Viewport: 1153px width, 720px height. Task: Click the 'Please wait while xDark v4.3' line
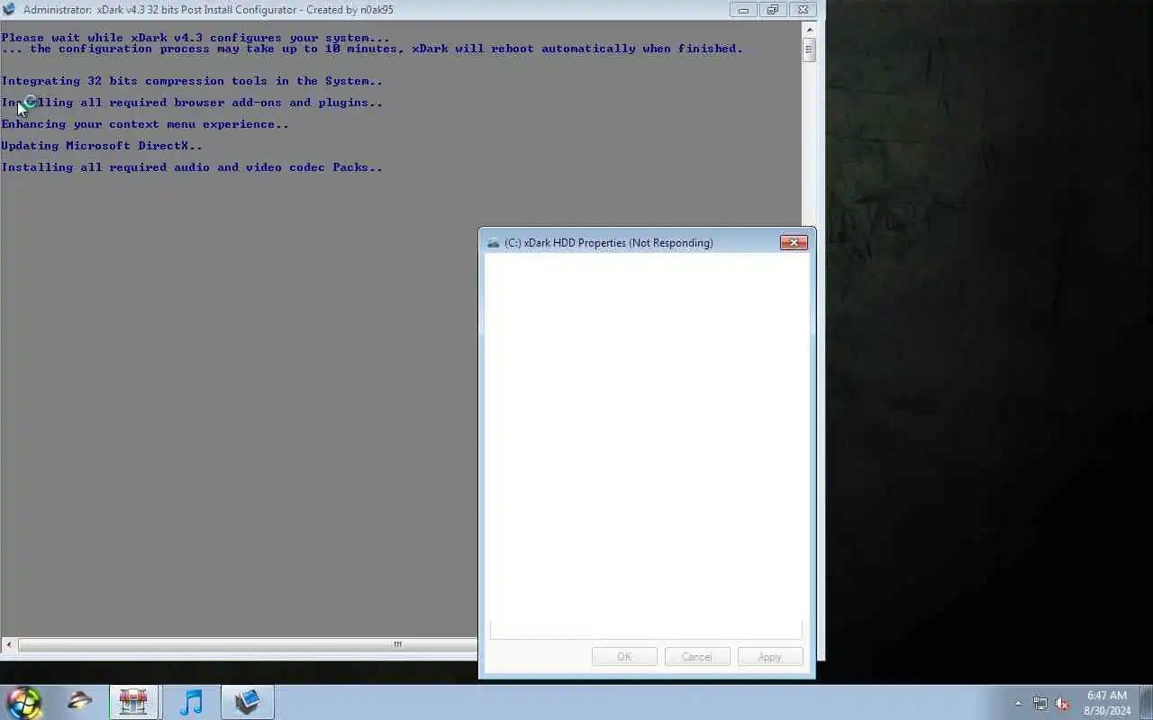click(195, 38)
